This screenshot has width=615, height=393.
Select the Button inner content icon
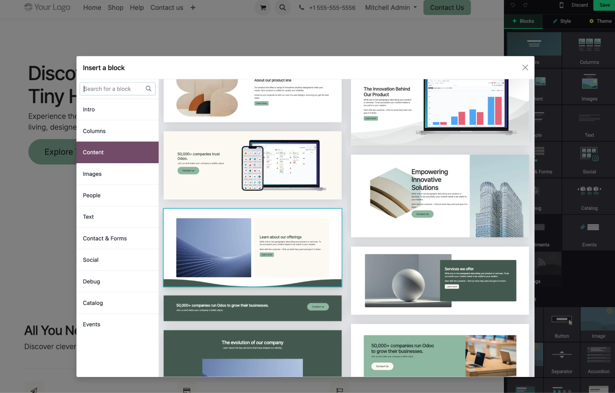point(562,325)
